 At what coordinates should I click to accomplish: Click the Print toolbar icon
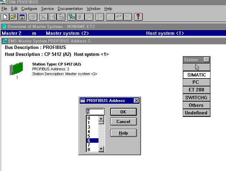33,17
